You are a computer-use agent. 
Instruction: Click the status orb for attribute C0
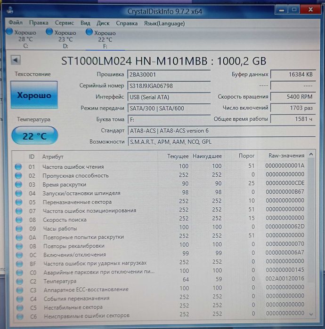[20, 273]
